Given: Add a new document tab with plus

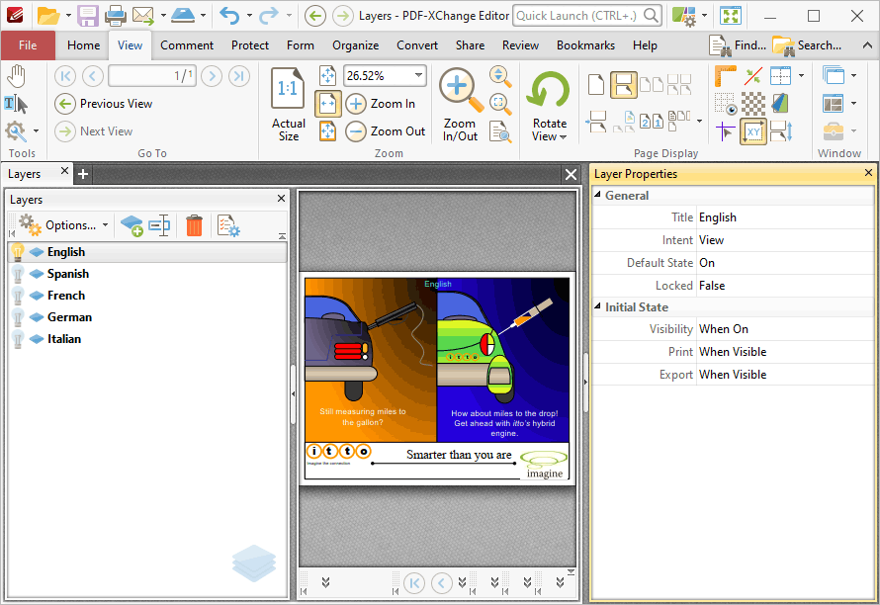Looking at the screenshot, I should coord(83,174).
